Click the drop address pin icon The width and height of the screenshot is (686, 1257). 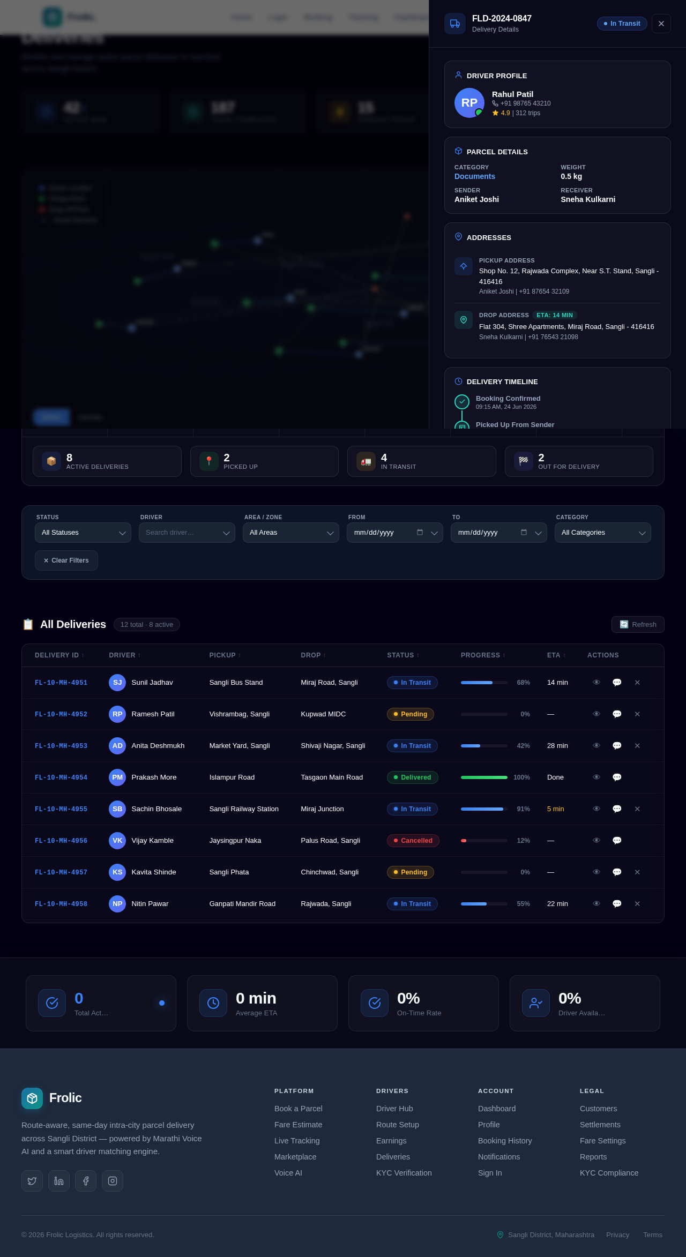click(464, 320)
